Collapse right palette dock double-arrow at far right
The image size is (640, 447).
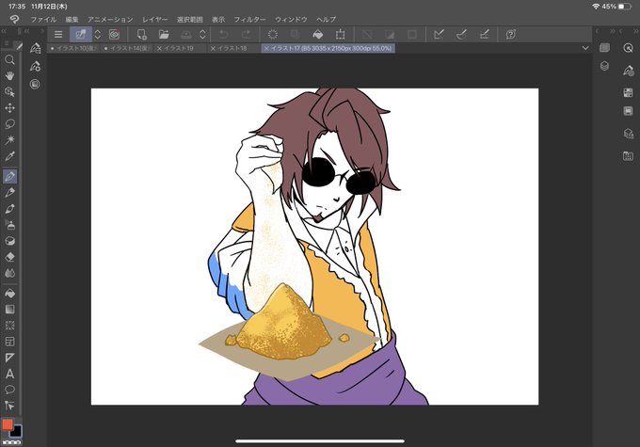coord(635,31)
